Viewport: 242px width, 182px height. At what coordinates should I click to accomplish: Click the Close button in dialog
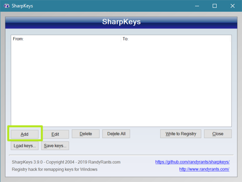tap(218, 134)
